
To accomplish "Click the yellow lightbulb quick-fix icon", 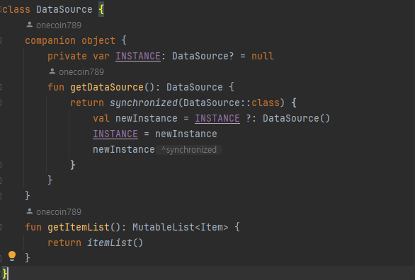I will point(12,256).
